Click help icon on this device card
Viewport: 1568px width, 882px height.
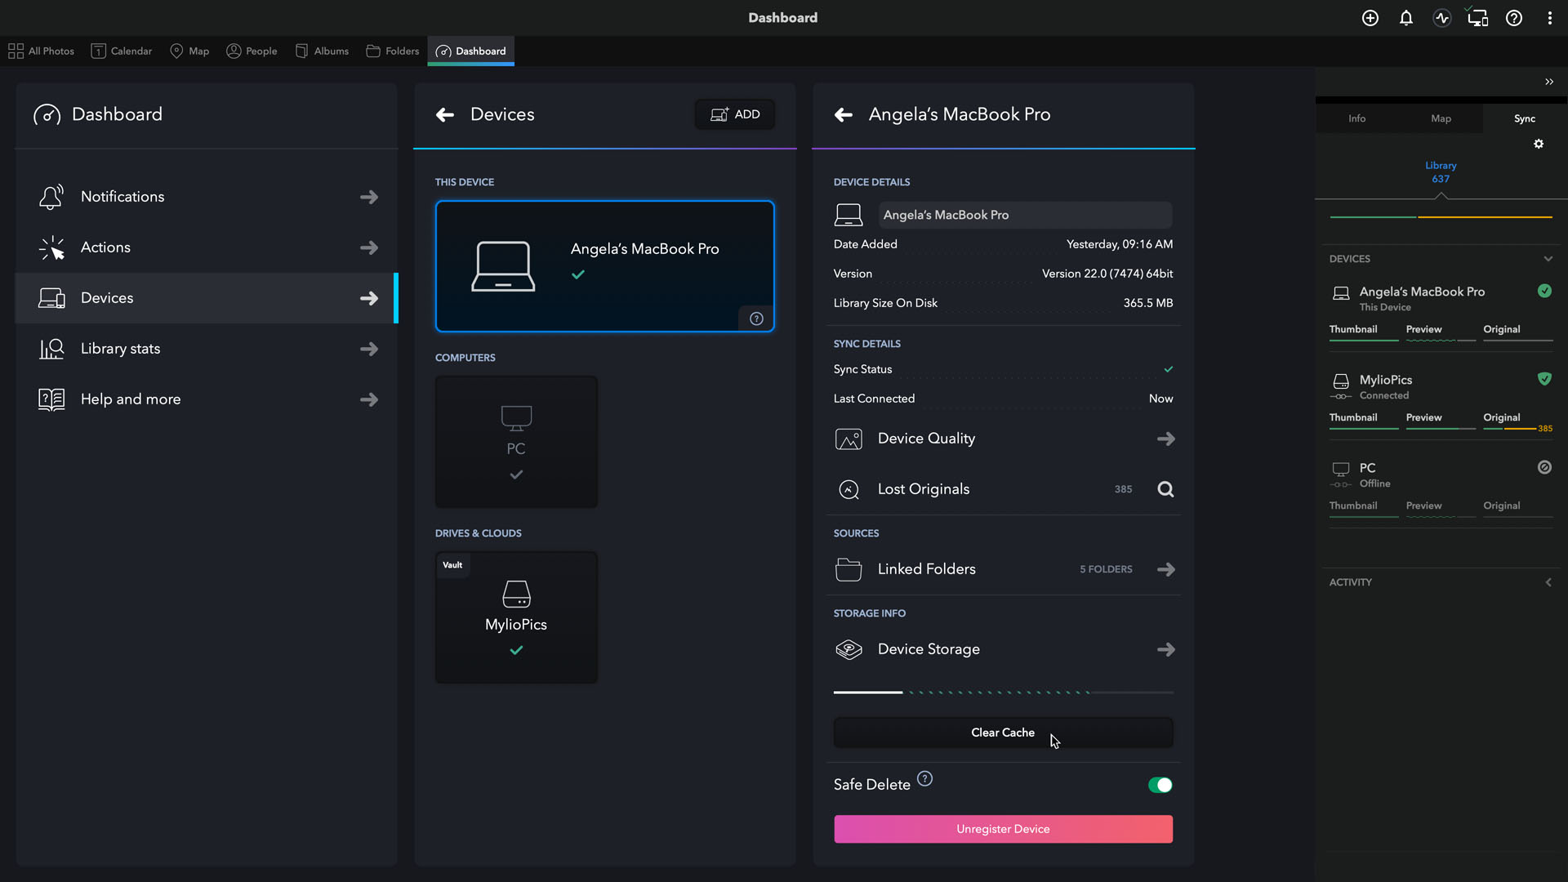point(756,318)
